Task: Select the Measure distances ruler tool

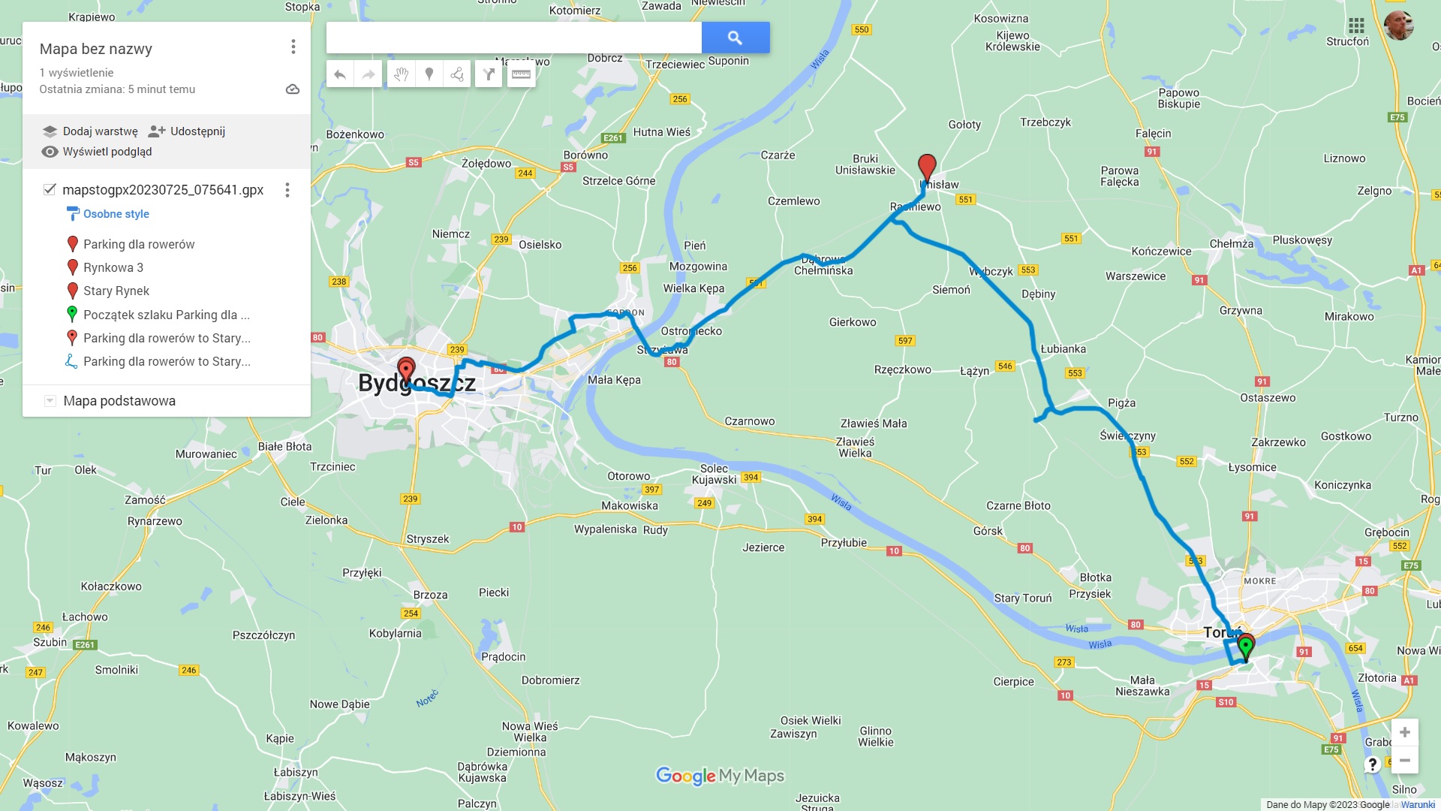Action: (521, 74)
